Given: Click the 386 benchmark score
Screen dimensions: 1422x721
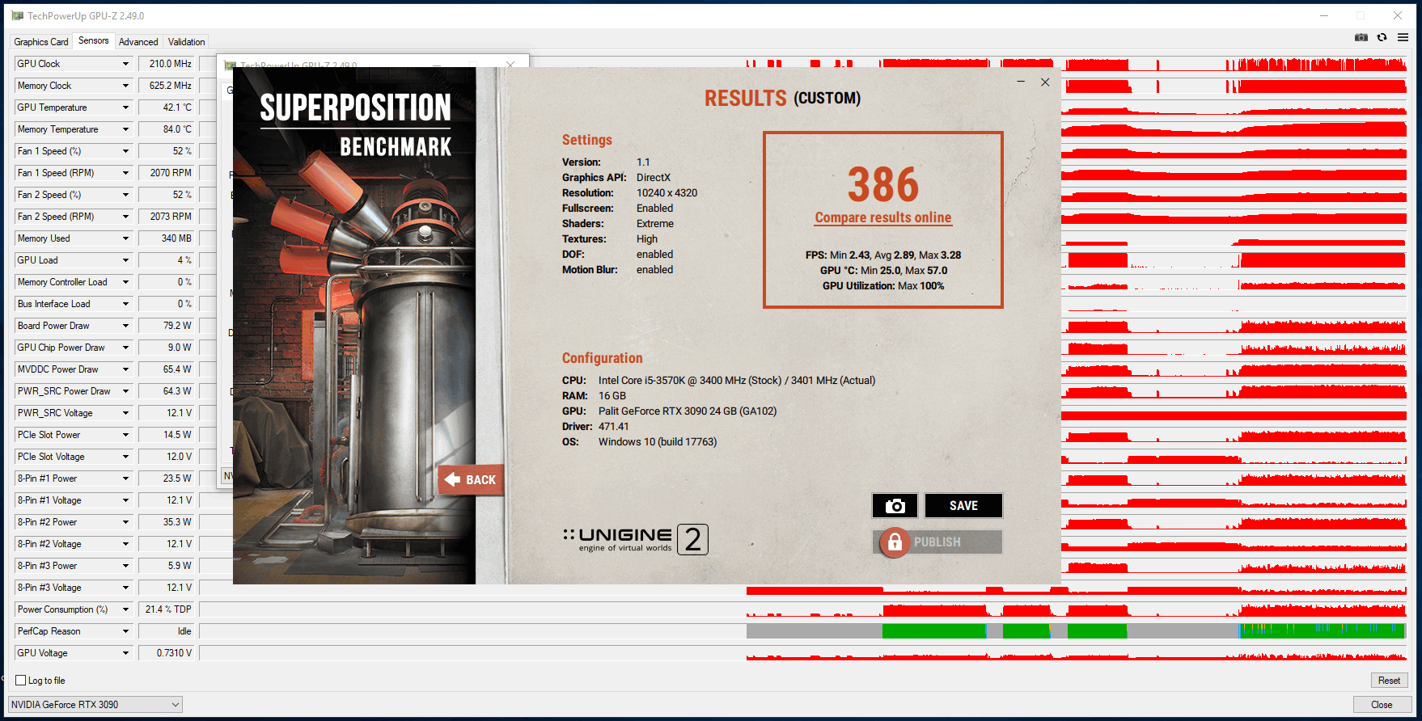Looking at the screenshot, I should pos(883,184).
